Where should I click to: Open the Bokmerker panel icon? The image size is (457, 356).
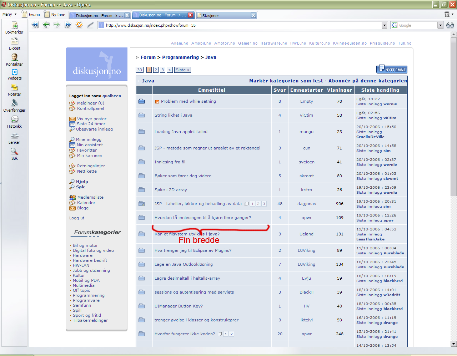click(x=15, y=25)
